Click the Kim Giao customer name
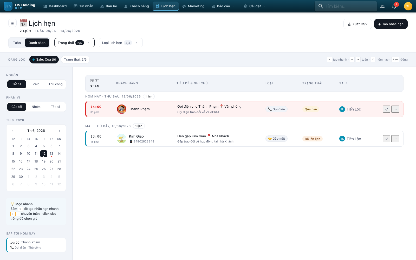This screenshot has width=416, height=260. click(136, 136)
